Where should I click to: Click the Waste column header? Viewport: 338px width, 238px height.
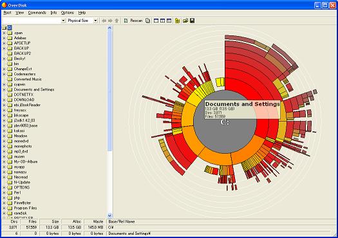coord(95,221)
